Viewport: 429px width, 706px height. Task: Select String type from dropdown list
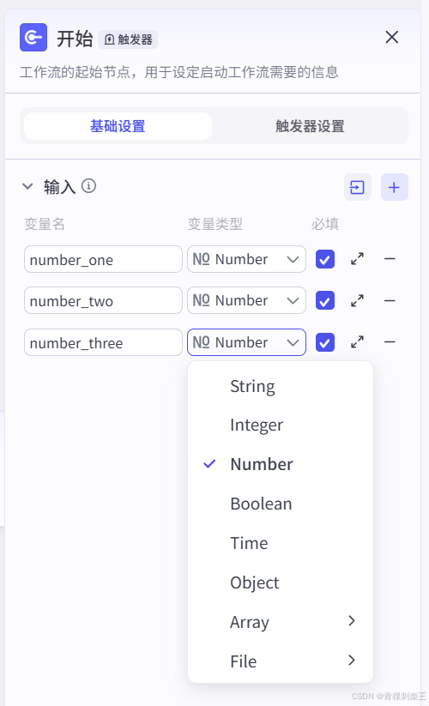click(281, 386)
